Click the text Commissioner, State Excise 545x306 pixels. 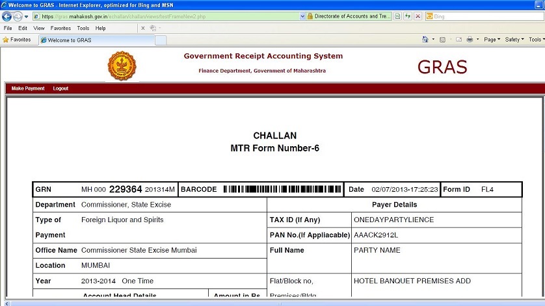click(126, 205)
